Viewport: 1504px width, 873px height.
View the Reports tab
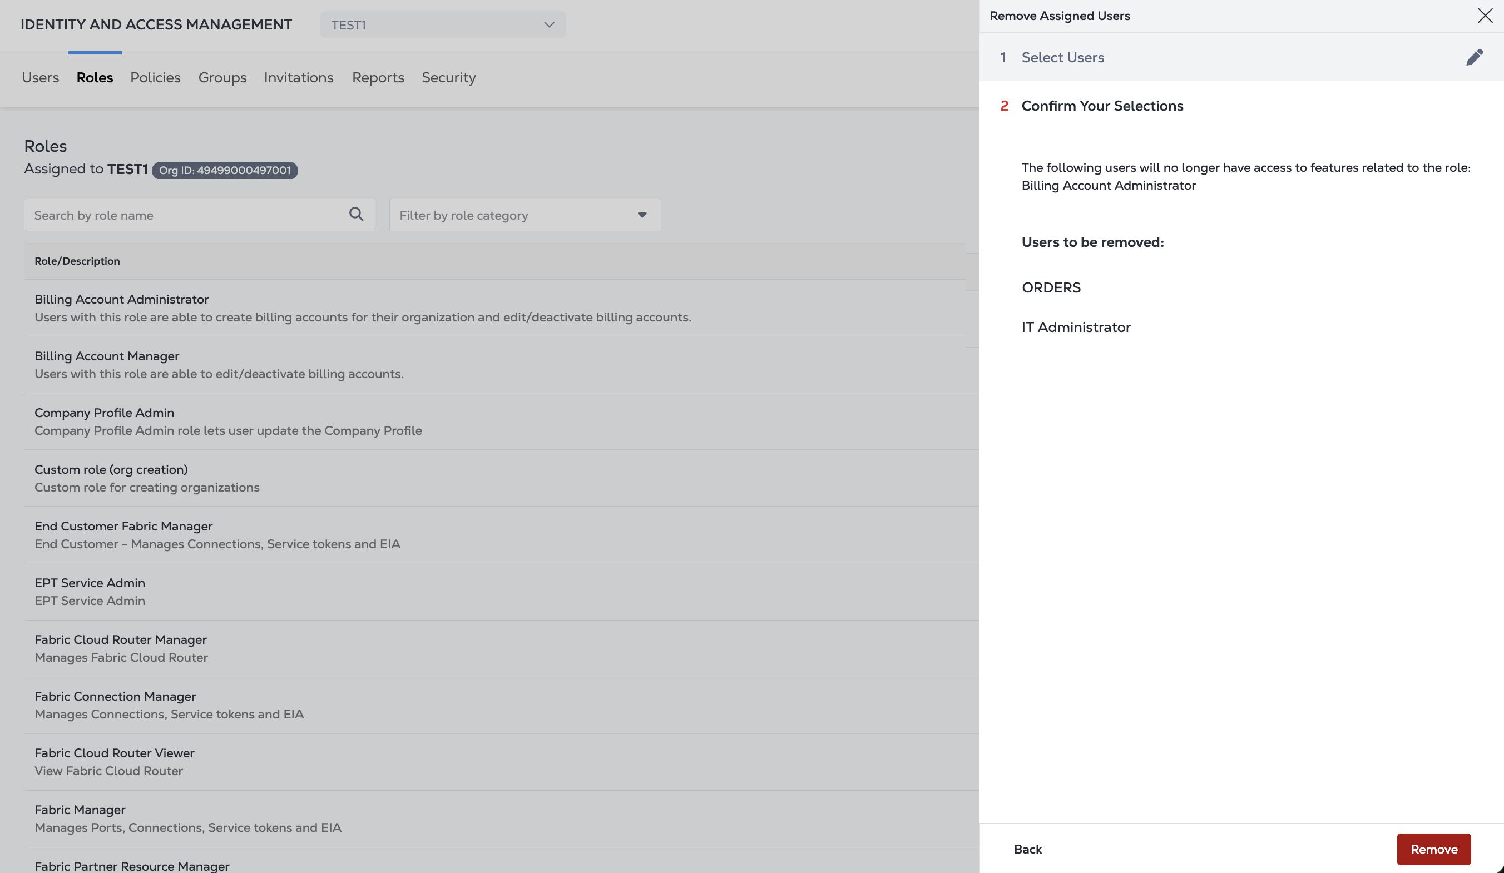(x=378, y=78)
